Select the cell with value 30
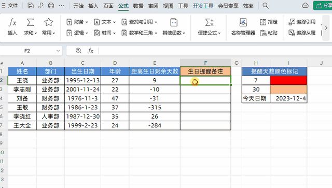332x188 pixels. (x=256, y=90)
